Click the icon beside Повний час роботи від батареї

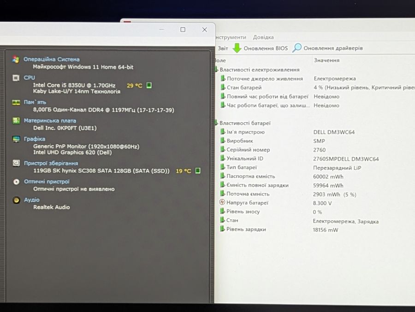click(223, 96)
